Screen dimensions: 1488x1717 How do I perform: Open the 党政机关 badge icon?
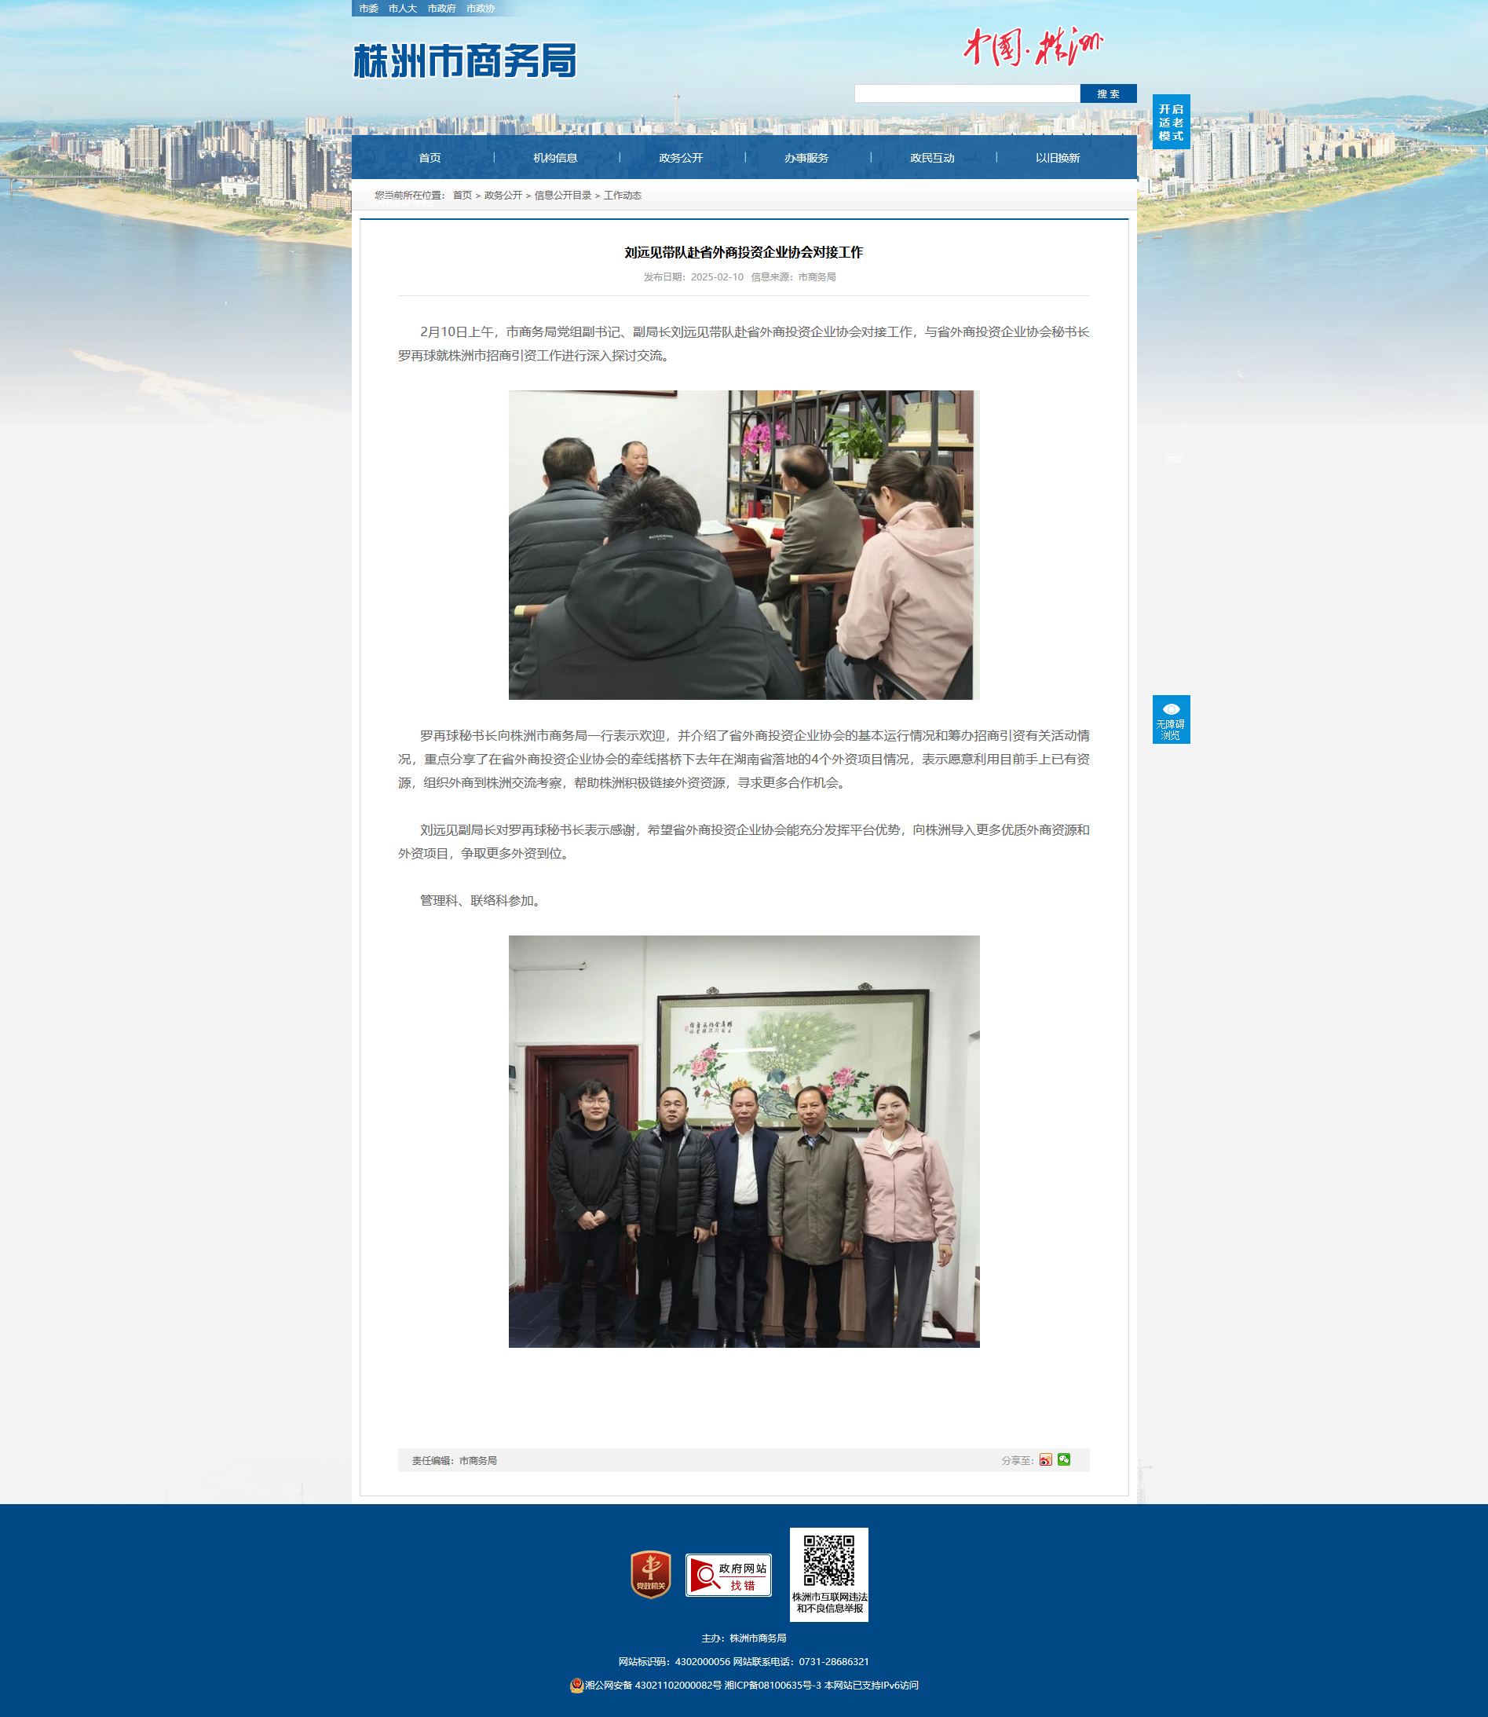pyautogui.click(x=650, y=1573)
